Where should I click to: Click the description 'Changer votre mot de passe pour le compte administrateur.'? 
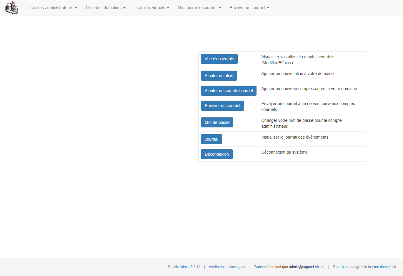[x=302, y=123]
